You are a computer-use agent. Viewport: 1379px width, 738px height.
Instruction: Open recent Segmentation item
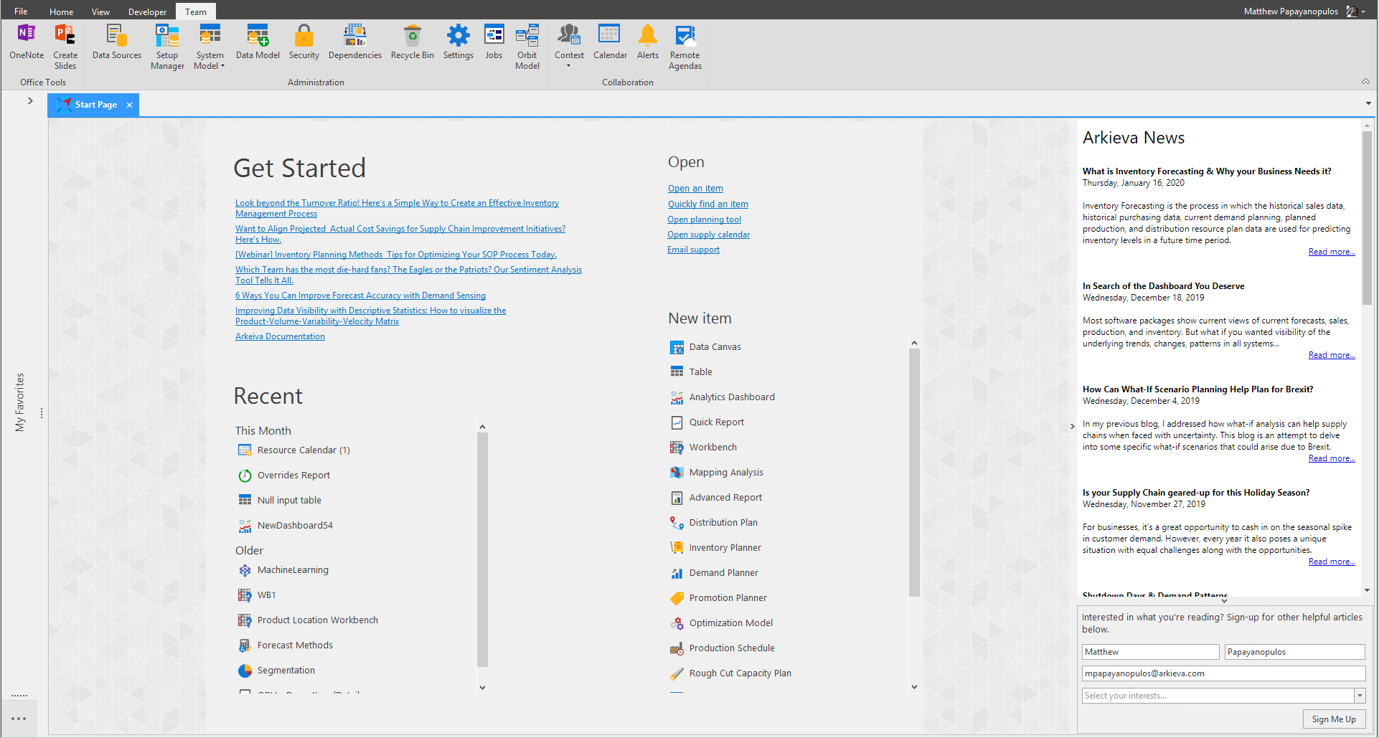276,671
